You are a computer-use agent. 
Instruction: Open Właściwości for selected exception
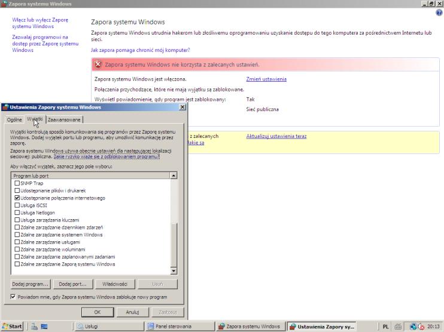click(115, 284)
